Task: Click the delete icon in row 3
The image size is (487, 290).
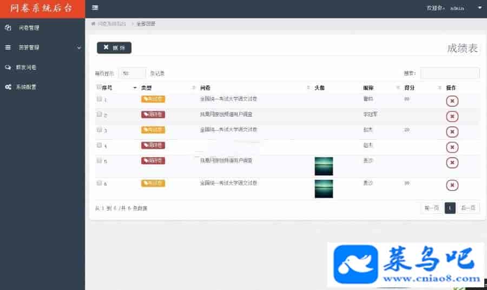Action: click(x=452, y=132)
